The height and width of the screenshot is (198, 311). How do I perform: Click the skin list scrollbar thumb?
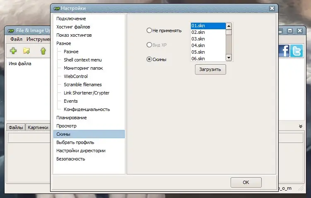pos(229,32)
